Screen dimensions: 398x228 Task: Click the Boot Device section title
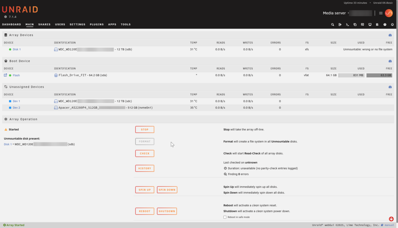point(20,61)
